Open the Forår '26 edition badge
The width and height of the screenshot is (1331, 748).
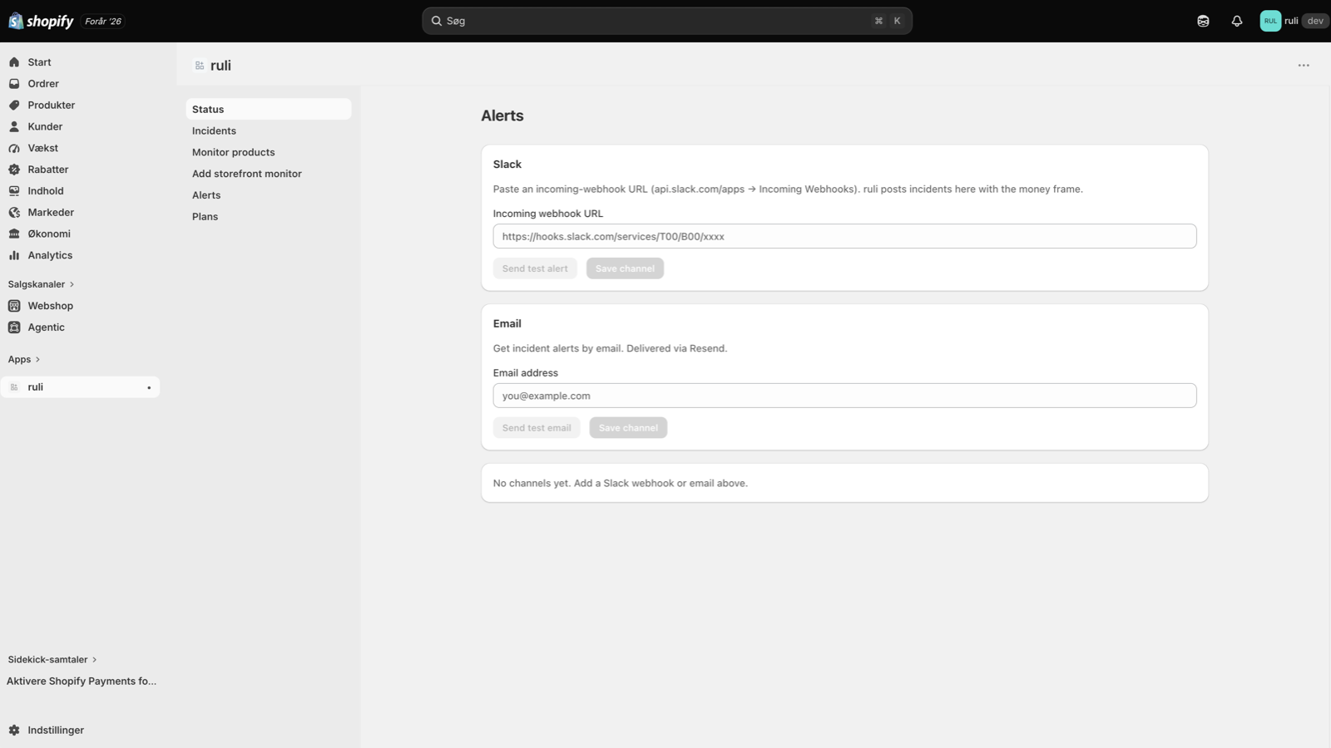[103, 22]
